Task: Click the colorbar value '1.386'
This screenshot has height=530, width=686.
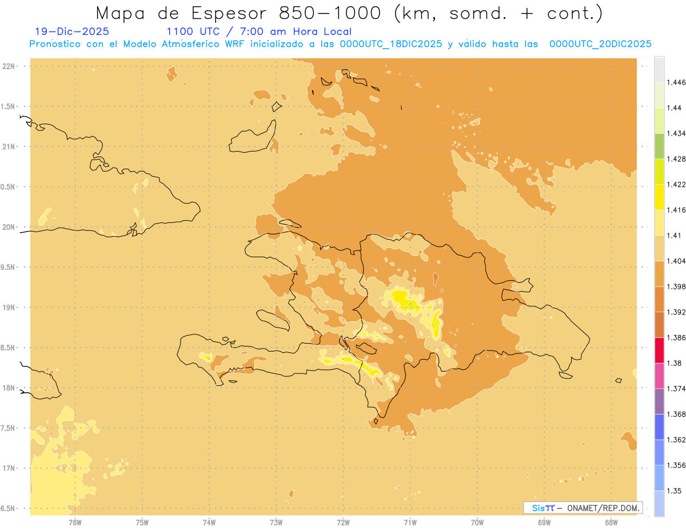Action: [676, 337]
